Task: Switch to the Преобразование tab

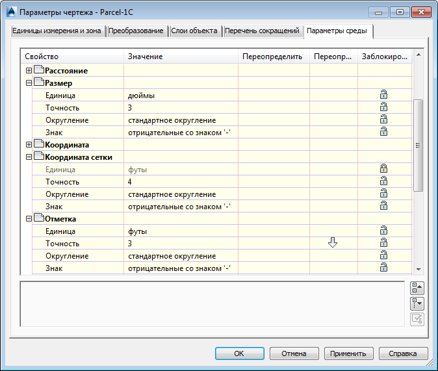Action: coord(136,31)
